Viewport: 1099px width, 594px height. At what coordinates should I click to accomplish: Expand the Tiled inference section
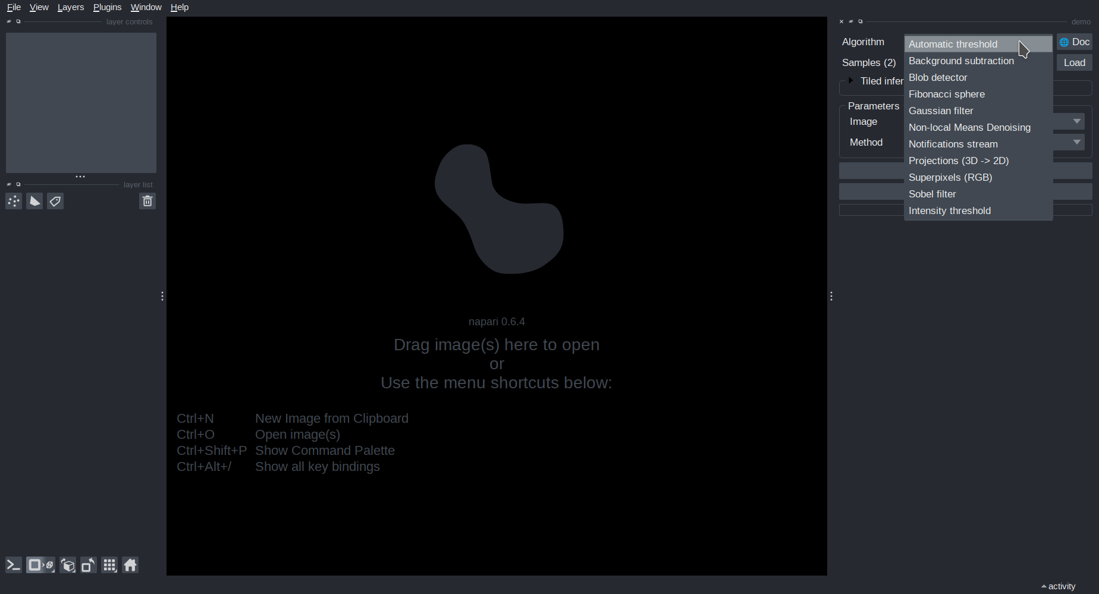coord(852,81)
